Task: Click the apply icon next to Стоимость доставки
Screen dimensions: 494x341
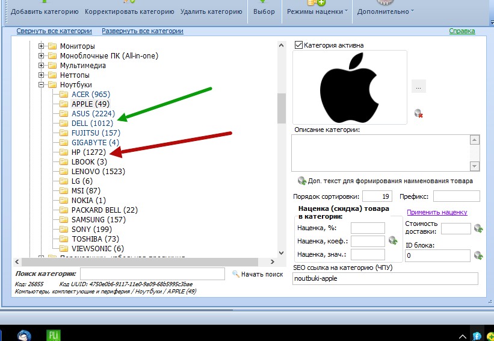Action: 478,228
